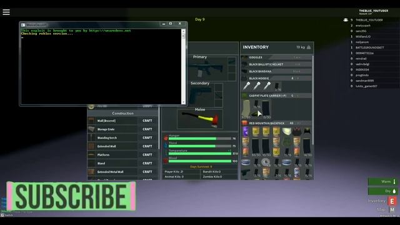Click the Temperature status bar
Screen dimensions: 400x225
[200, 154]
